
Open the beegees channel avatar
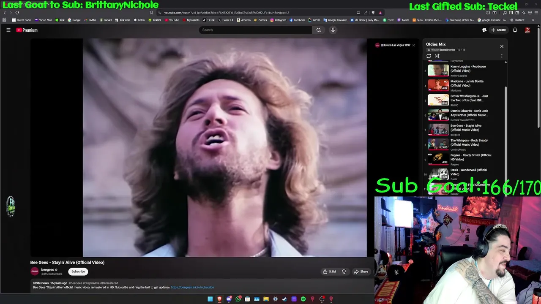coord(35,271)
